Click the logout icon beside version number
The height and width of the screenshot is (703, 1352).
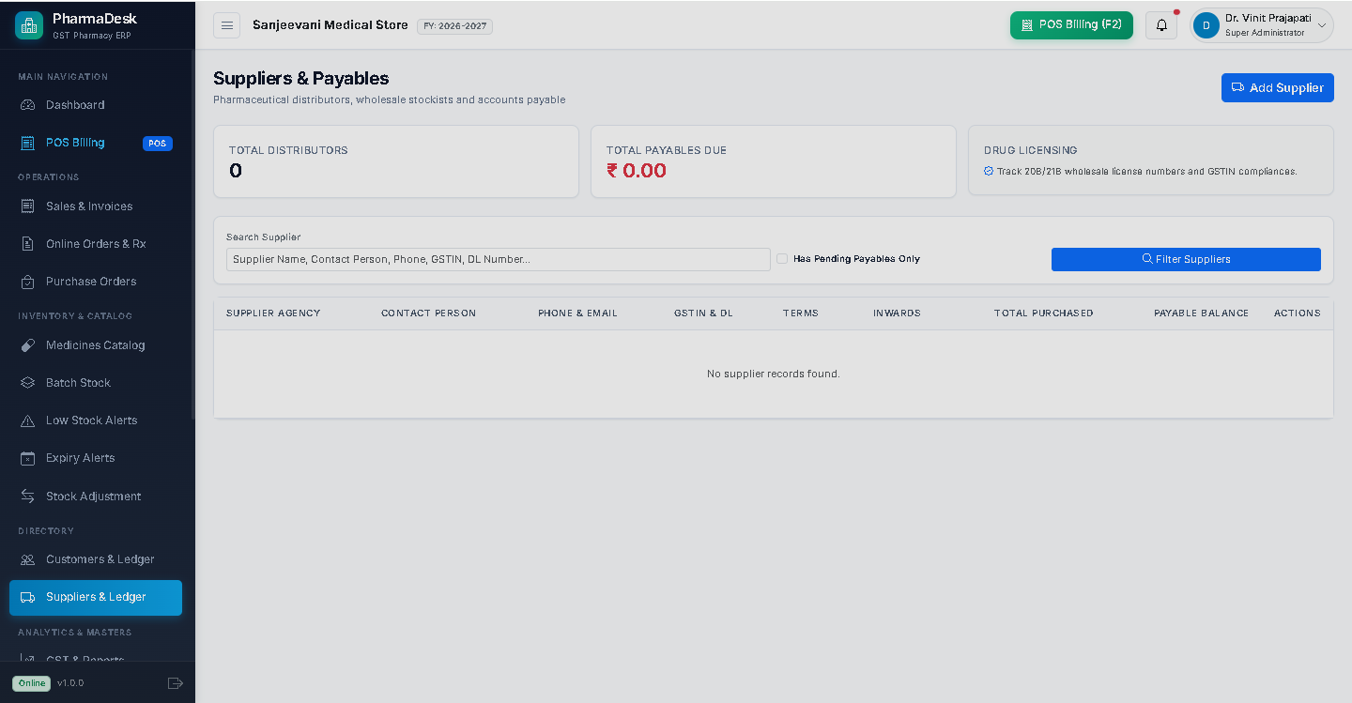click(175, 683)
